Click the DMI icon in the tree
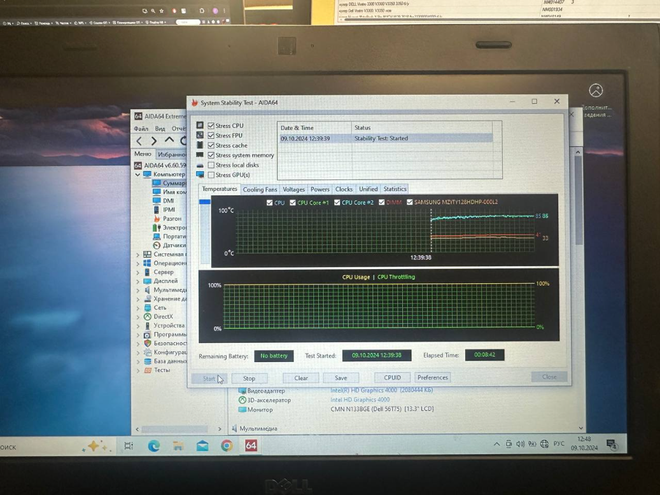The image size is (660, 495). (157, 201)
